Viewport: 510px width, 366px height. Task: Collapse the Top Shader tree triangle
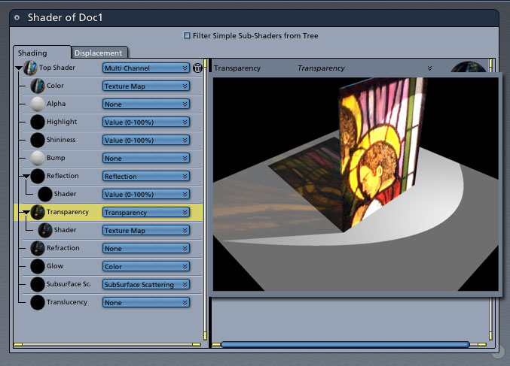point(19,68)
